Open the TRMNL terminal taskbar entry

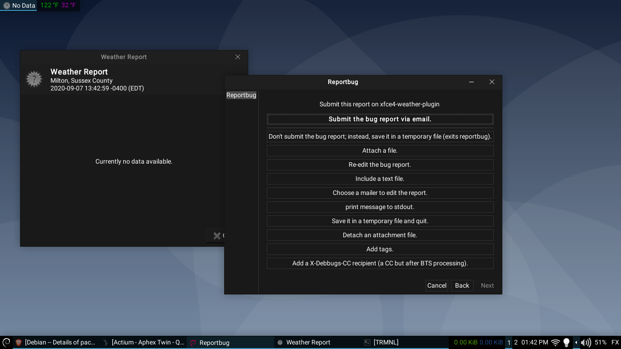(x=405, y=342)
